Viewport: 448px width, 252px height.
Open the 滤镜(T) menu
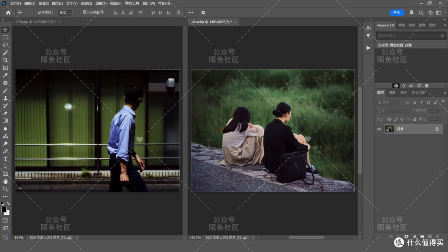[101, 3]
